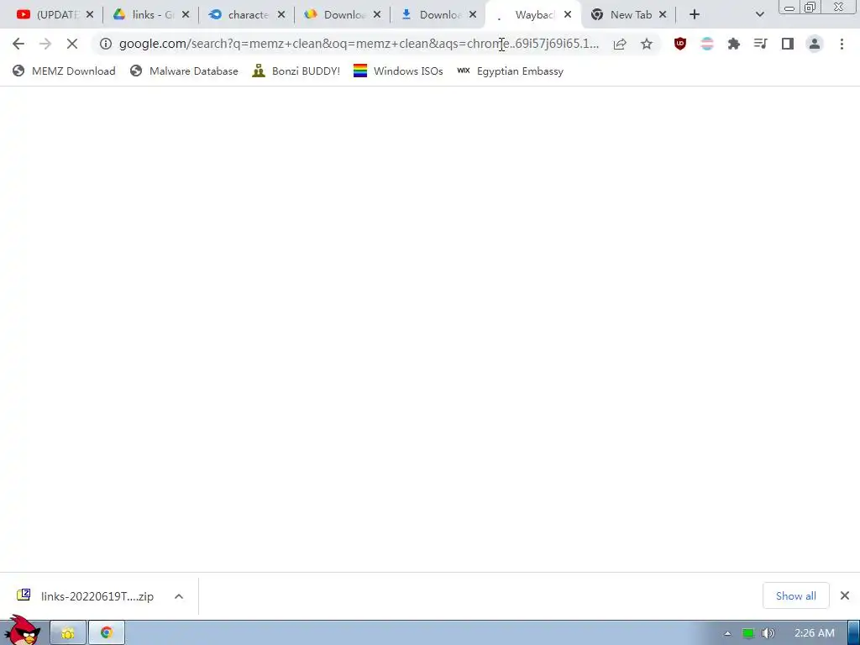This screenshot has width=860, height=645.
Task: Bookmark this page with the star
Action: (x=647, y=44)
